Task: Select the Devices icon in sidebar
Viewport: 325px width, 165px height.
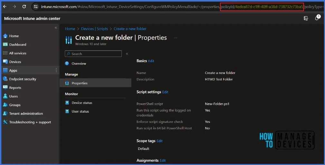Action: tap(5, 62)
